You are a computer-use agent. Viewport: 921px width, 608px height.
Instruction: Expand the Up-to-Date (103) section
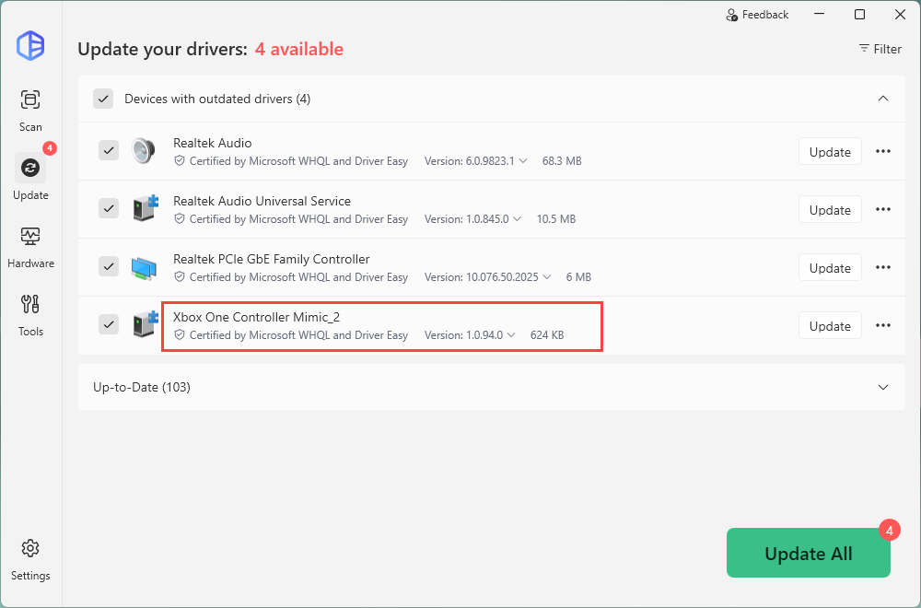(882, 387)
